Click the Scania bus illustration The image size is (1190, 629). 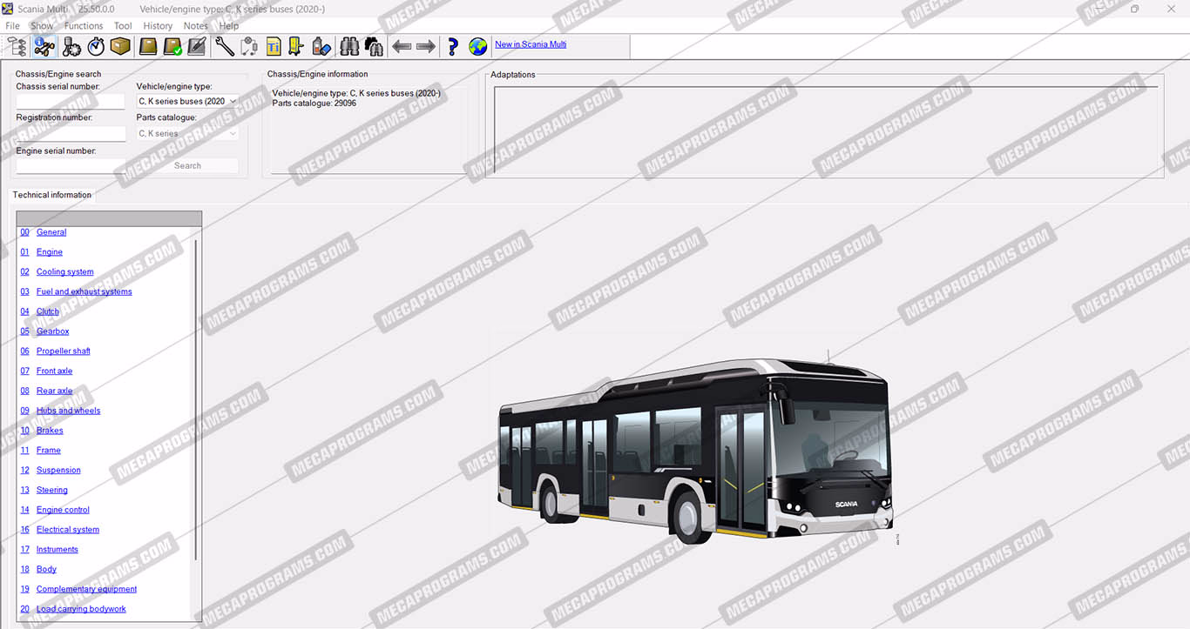click(x=695, y=448)
